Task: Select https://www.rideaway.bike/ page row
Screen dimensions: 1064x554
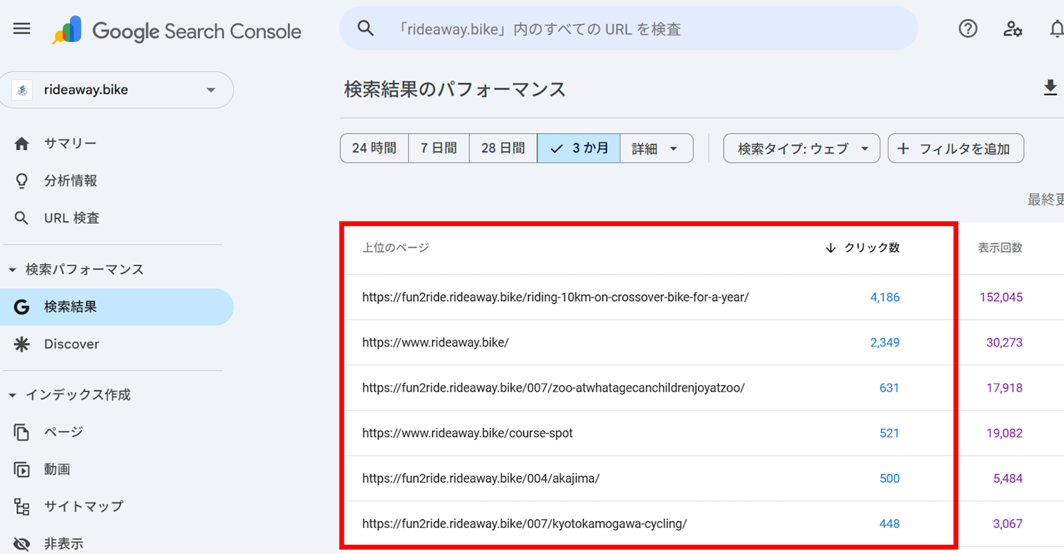Action: click(702, 343)
